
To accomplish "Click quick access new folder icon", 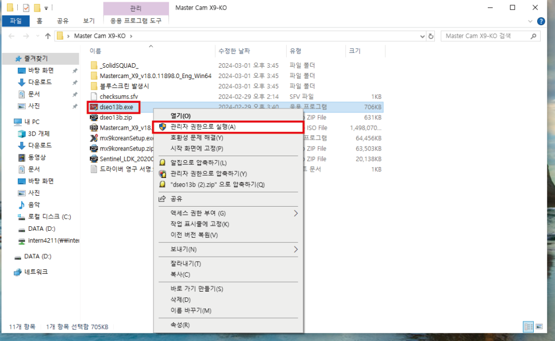I will tap(37, 7).
